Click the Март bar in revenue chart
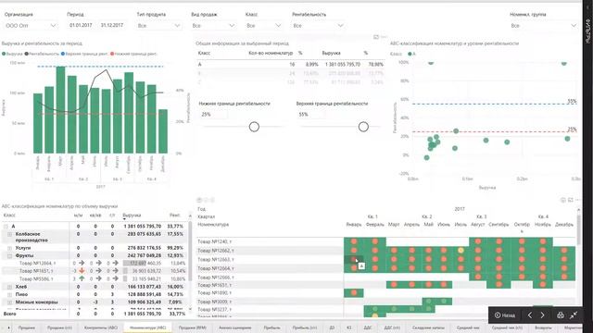This screenshot has height=333, width=593. [60, 109]
